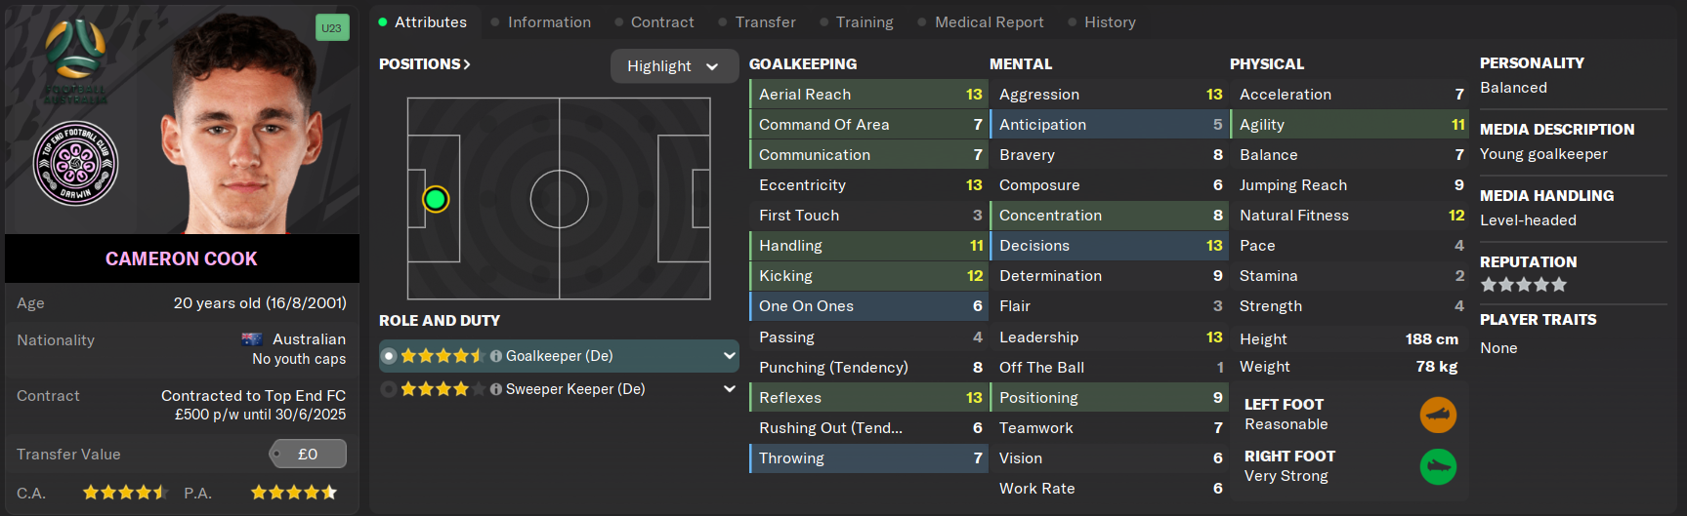Viewport: 1687px width, 516px height.
Task: Click the Football Australia crest icon
Action: coord(75,57)
